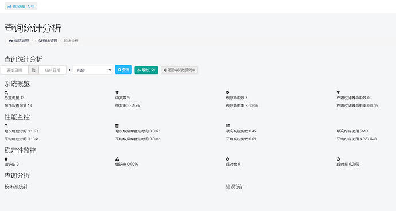Select the text 平均系统负载 0.09
This screenshot has width=396, height=211.
tap(241, 139)
